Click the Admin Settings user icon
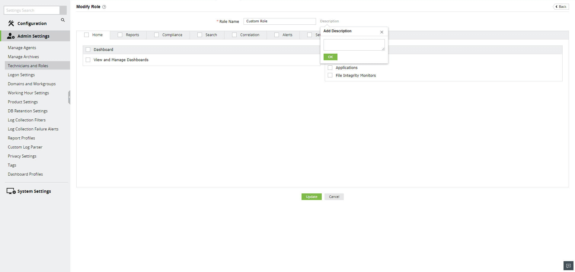This screenshot has width=575, height=272. pos(11,36)
